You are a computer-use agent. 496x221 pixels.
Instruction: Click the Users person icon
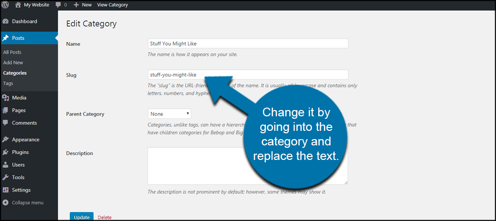[x=5, y=165]
